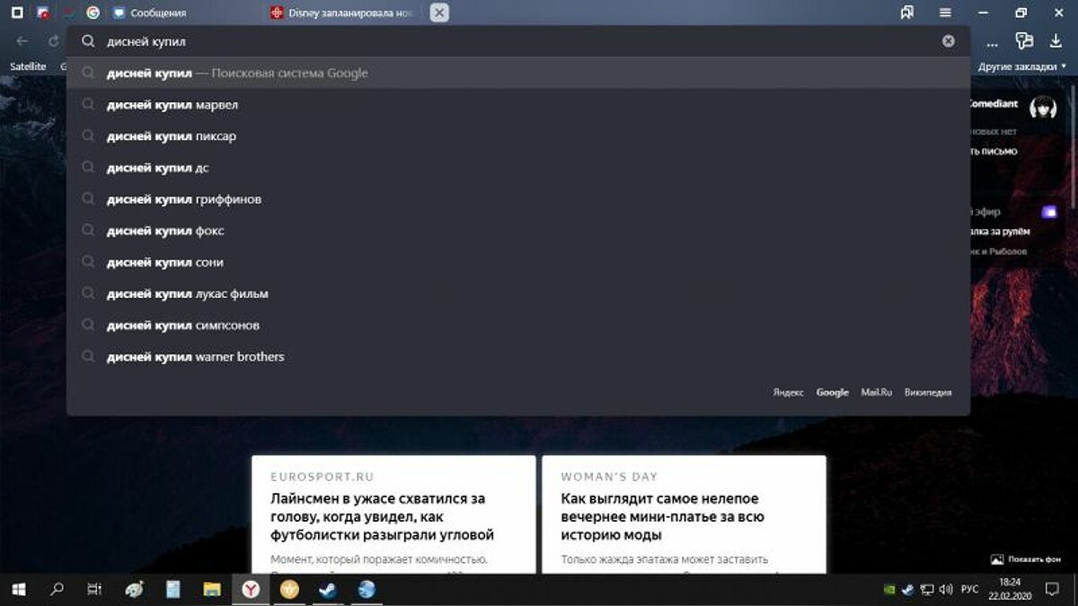Switch to the Disney запланировала tab

346,13
